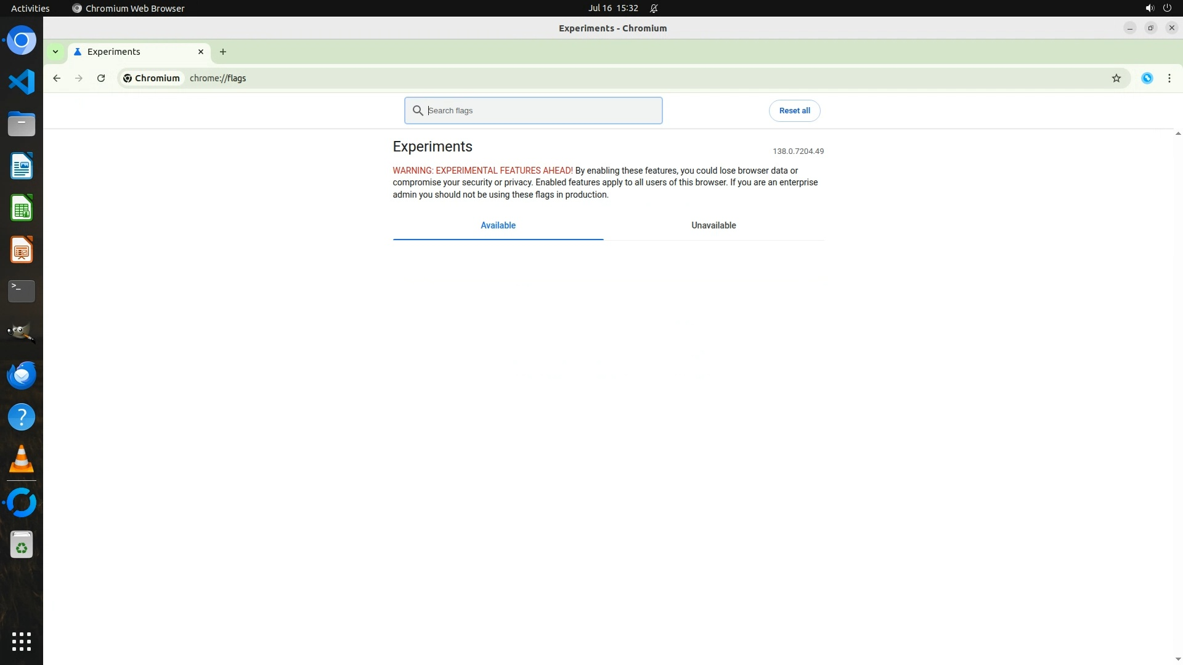The width and height of the screenshot is (1183, 665).
Task: Open new tab with plus button
Action: click(223, 52)
